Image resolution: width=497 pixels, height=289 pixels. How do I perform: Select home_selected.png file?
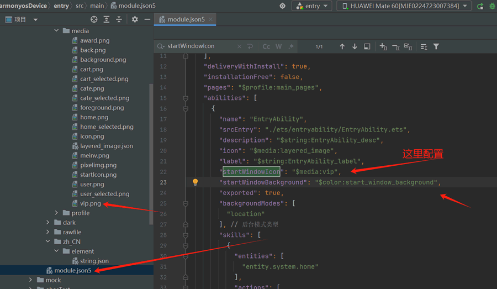107,127
